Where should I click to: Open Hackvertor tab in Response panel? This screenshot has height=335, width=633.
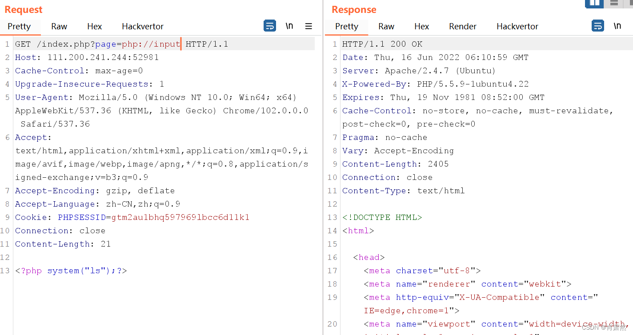[517, 27]
